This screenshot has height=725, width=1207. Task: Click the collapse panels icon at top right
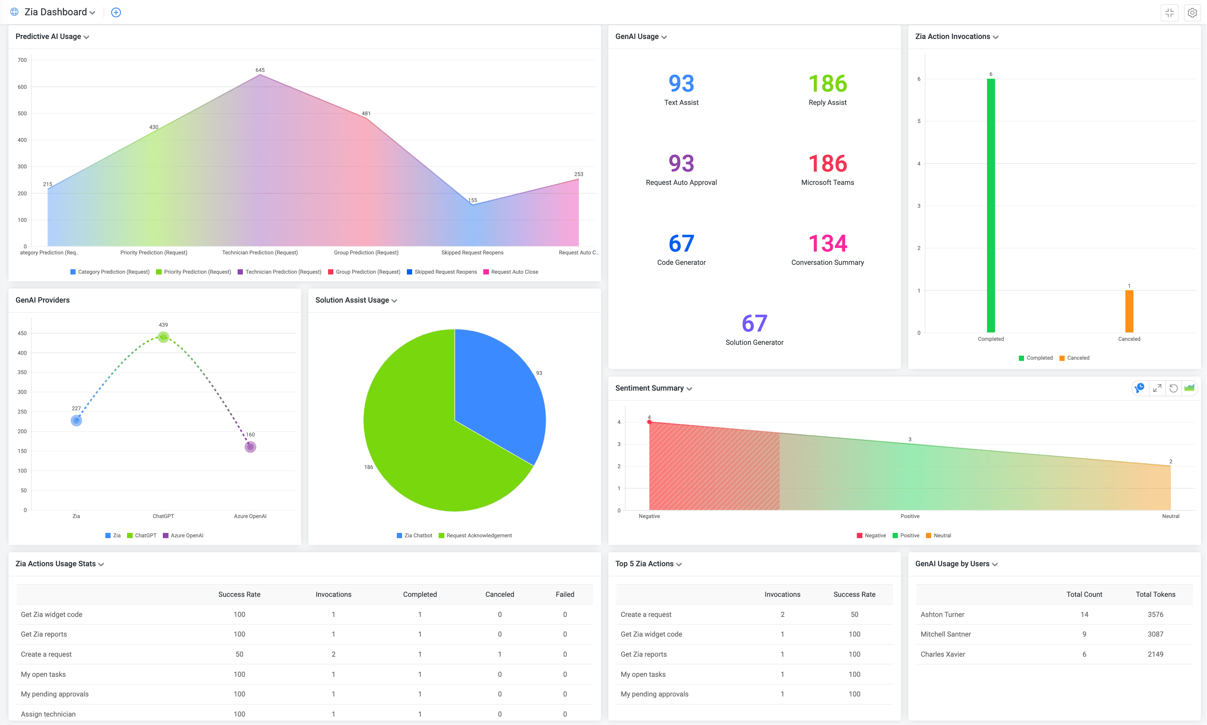point(1170,12)
